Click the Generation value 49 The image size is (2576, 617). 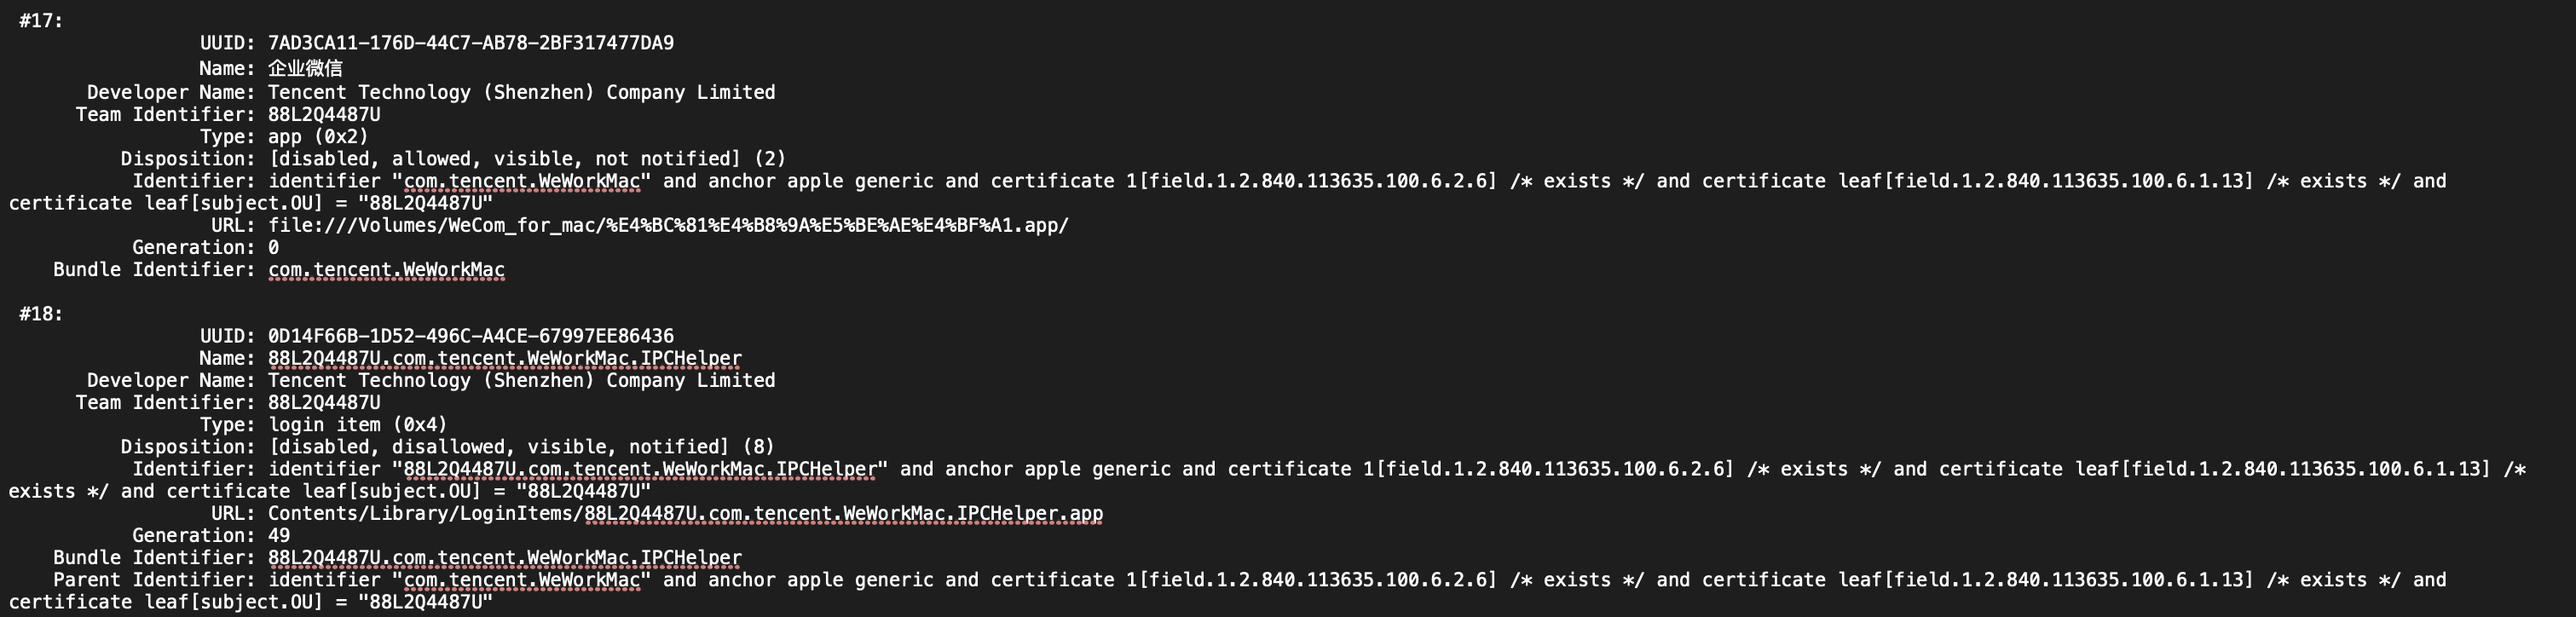279,535
